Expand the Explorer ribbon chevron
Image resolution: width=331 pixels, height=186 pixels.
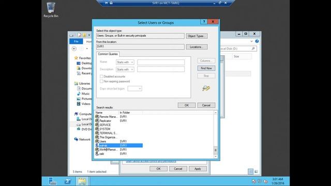pos(251,41)
